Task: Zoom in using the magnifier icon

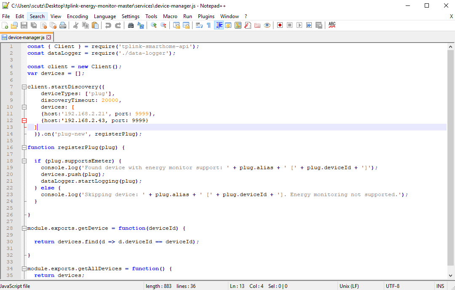Action: click(x=153, y=25)
